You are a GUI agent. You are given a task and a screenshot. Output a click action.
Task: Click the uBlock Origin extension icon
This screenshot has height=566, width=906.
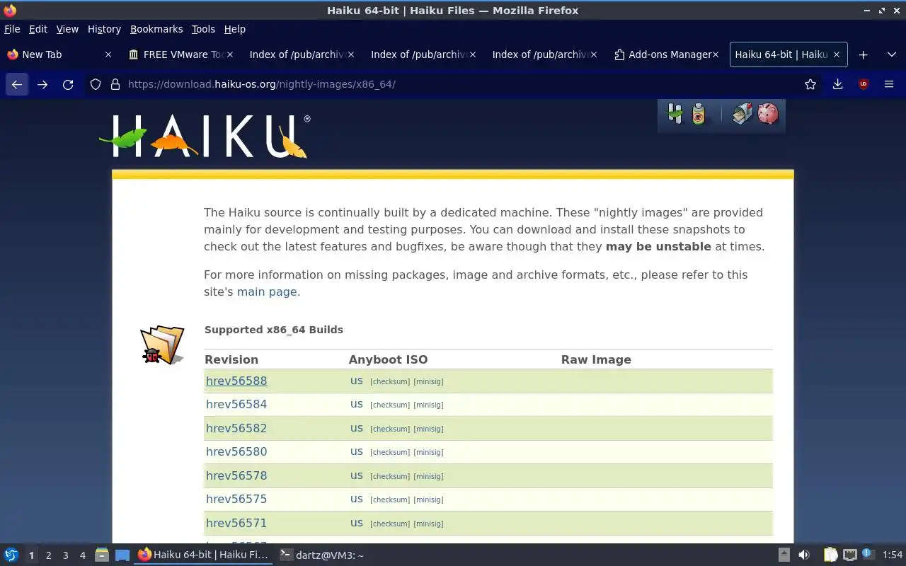coord(863,84)
